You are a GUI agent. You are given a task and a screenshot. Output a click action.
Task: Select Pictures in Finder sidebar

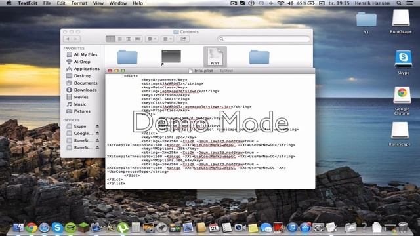[82, 111]
